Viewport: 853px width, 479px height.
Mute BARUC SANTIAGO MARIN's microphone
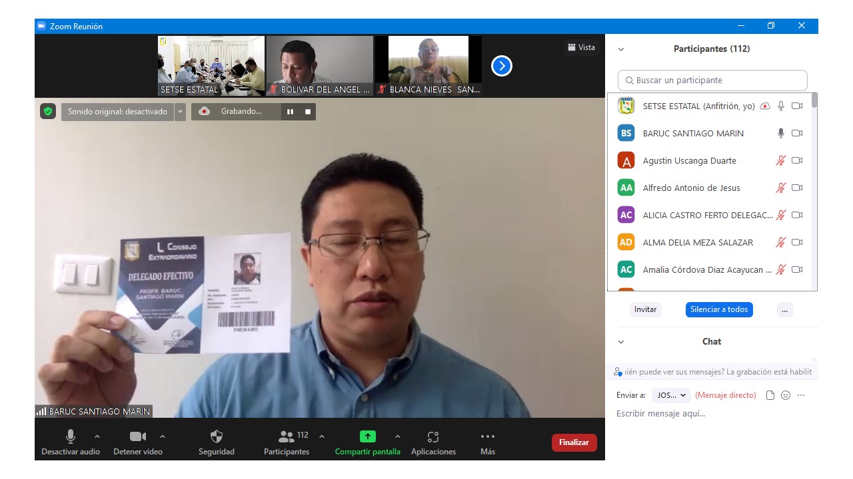pyautogui.click(x=781, y=133)
